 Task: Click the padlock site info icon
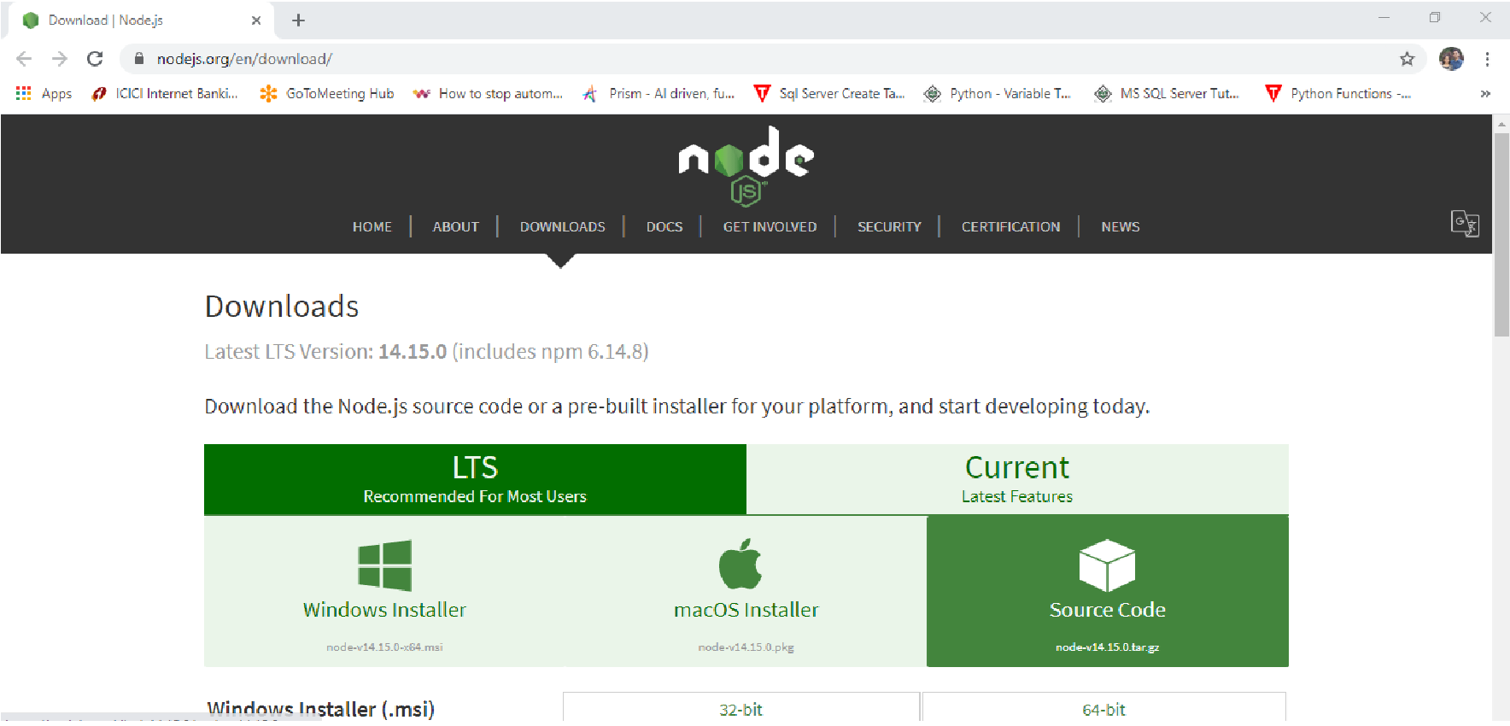[x=139, y=59]
